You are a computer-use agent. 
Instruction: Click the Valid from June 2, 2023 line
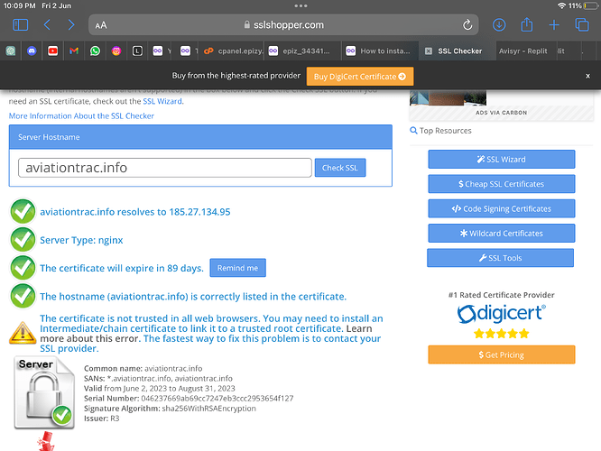[x=160, y=389]
